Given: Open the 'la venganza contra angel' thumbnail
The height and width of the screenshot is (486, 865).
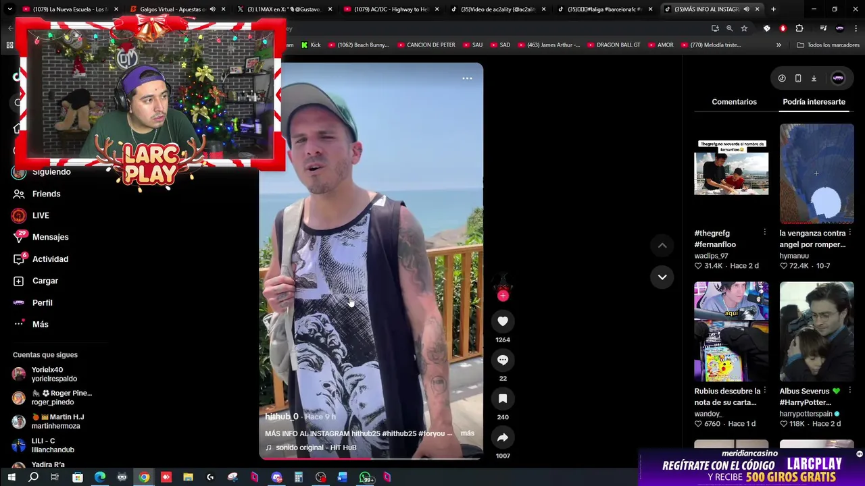Looking at the screenshot, I should 816,173.
